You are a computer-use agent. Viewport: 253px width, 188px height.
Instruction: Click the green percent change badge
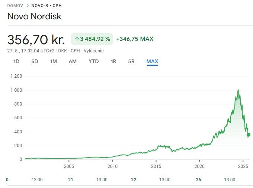(92, 39)
